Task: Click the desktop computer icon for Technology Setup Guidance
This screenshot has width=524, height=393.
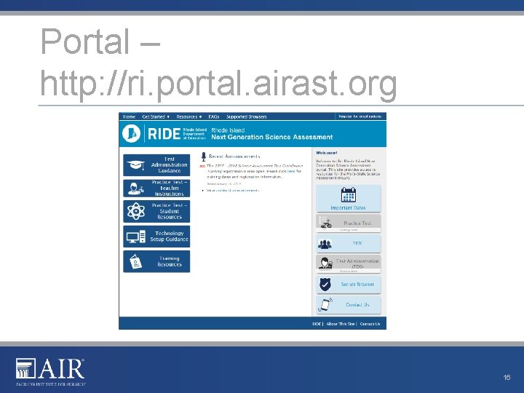Action: point(135,237)
